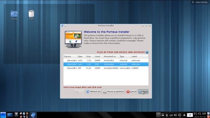
Task: Select the /dev/sdb1 row
Action: [106, 68]
